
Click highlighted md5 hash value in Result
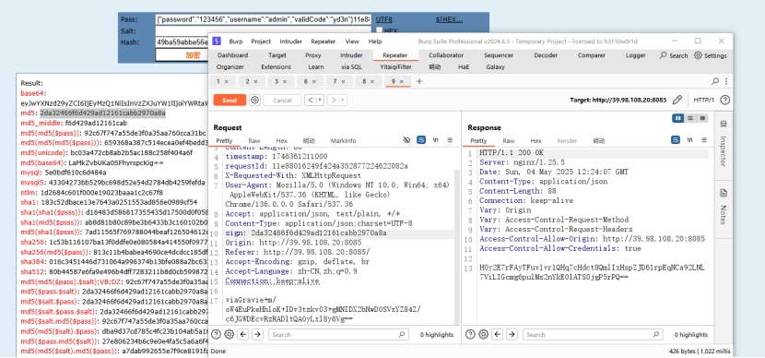[x=102, y=113]
